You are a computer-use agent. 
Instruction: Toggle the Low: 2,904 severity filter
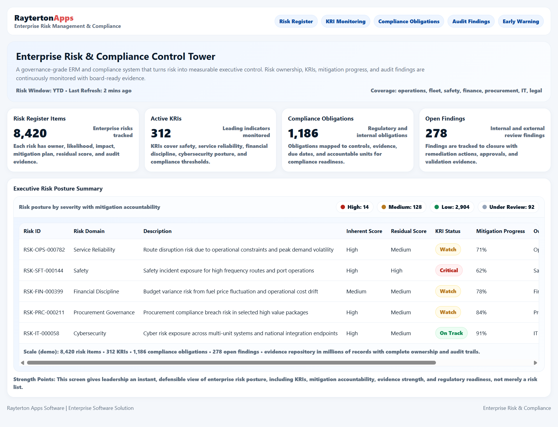click(x=452, y=207)
